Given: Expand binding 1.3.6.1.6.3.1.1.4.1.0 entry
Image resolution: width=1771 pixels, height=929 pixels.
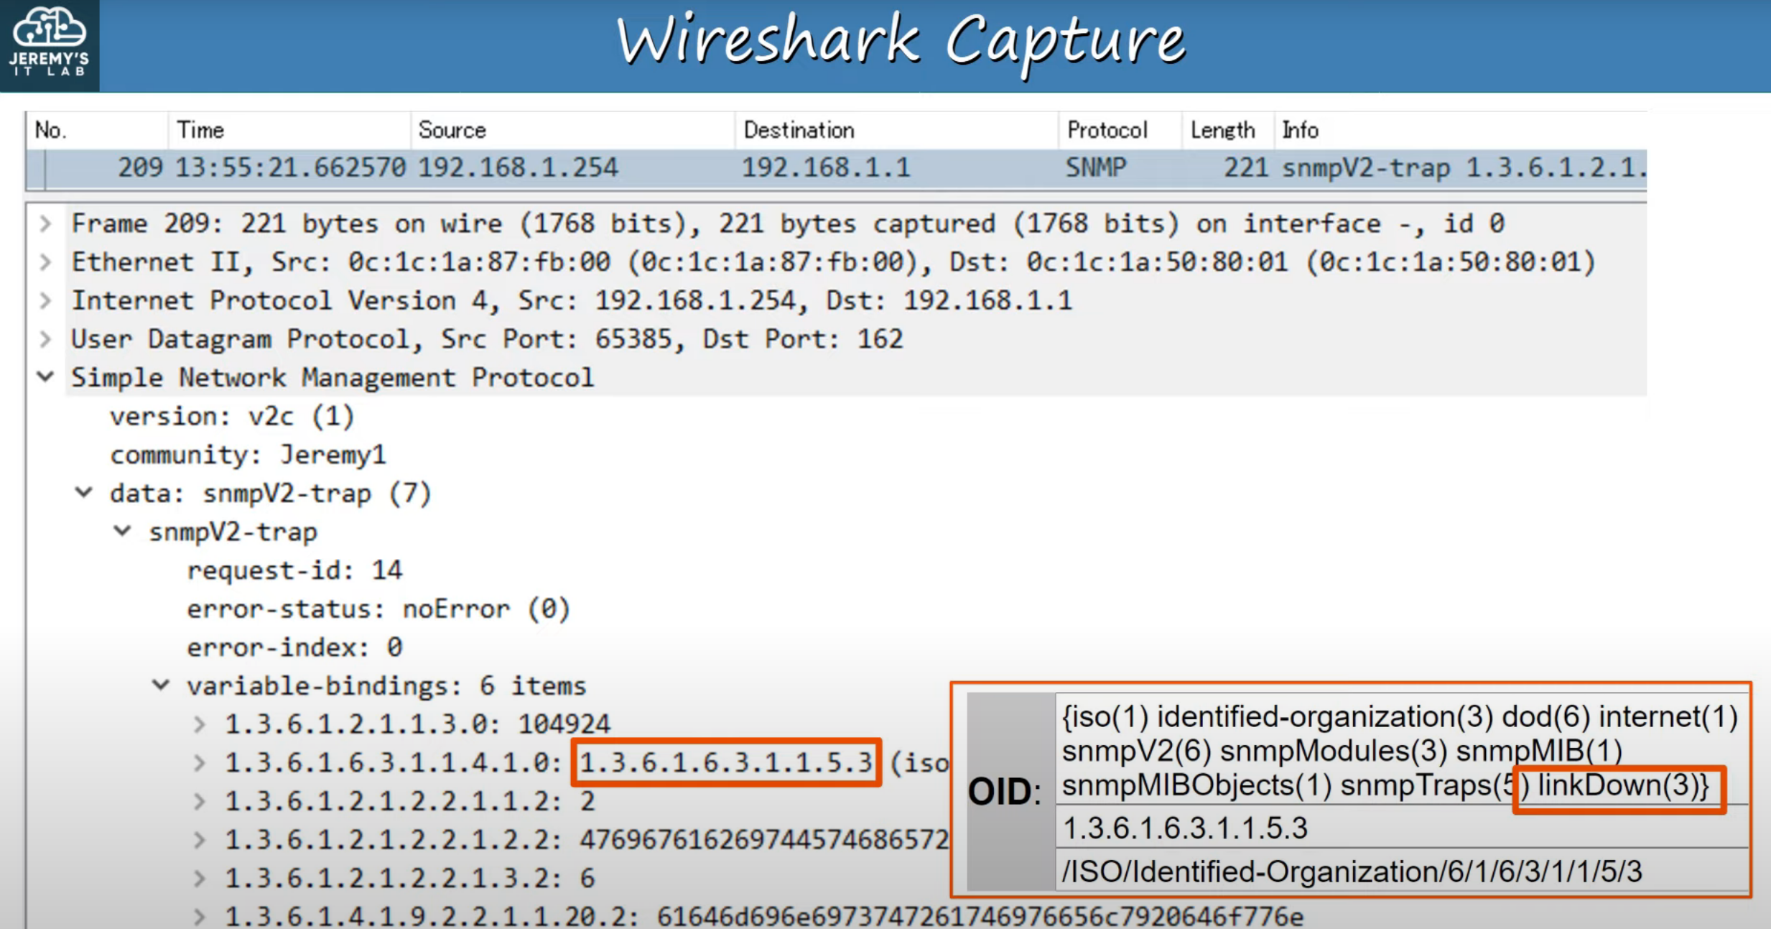Looking at the screenshot, I should [x=200, y=763].
